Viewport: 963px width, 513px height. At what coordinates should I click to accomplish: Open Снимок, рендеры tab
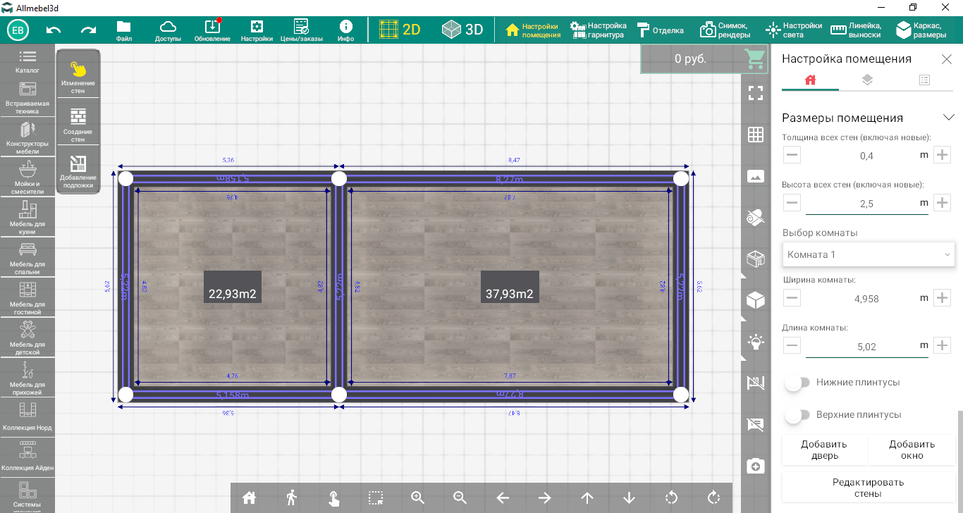(724, 30)
